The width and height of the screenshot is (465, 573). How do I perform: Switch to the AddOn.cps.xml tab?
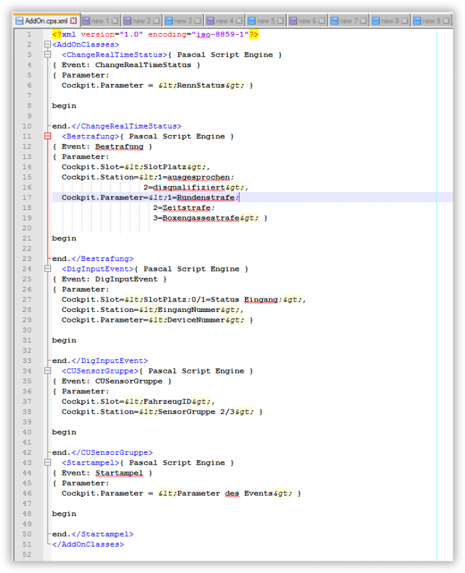[46, 21]
